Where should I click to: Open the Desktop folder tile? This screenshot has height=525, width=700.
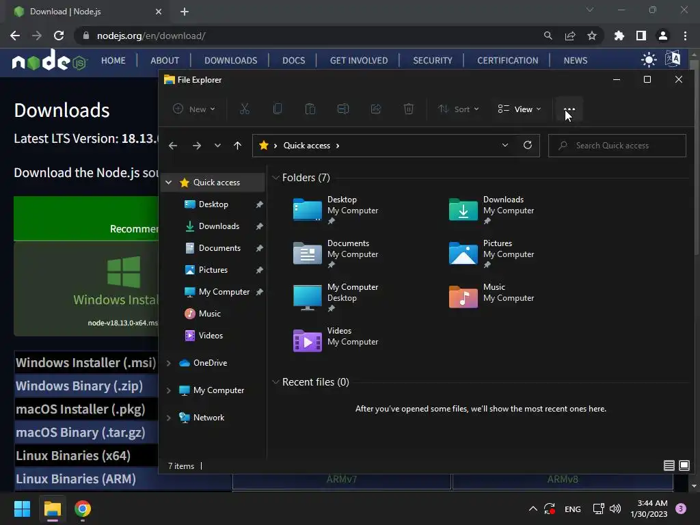335,210
